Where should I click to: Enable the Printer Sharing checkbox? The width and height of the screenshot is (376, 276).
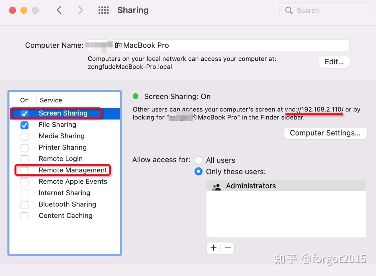[24, 148]
